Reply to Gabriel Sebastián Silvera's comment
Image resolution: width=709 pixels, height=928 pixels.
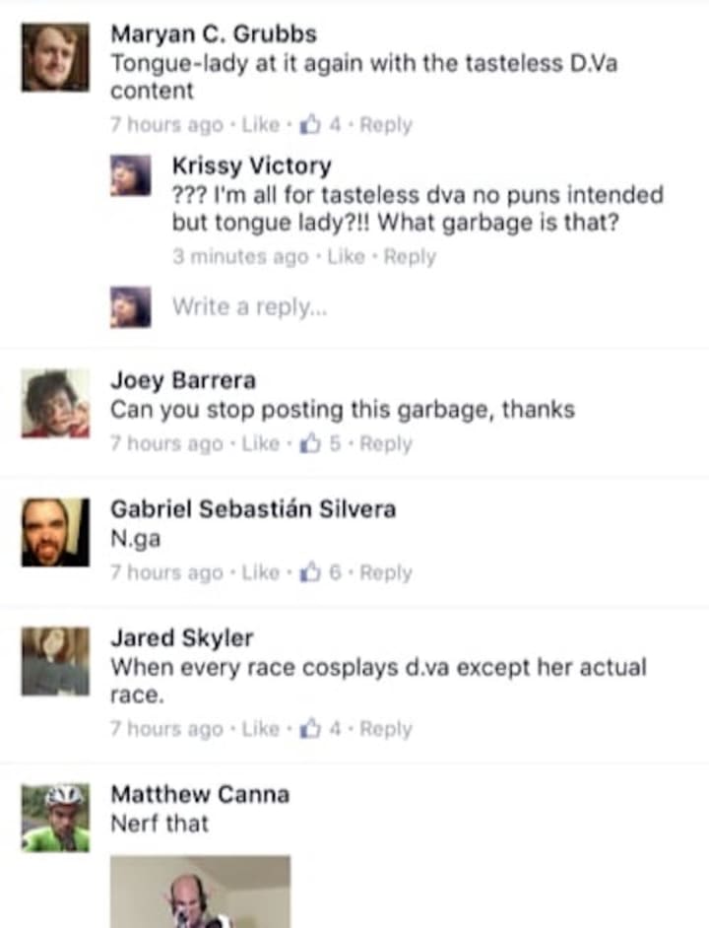[x=386, y=572]
